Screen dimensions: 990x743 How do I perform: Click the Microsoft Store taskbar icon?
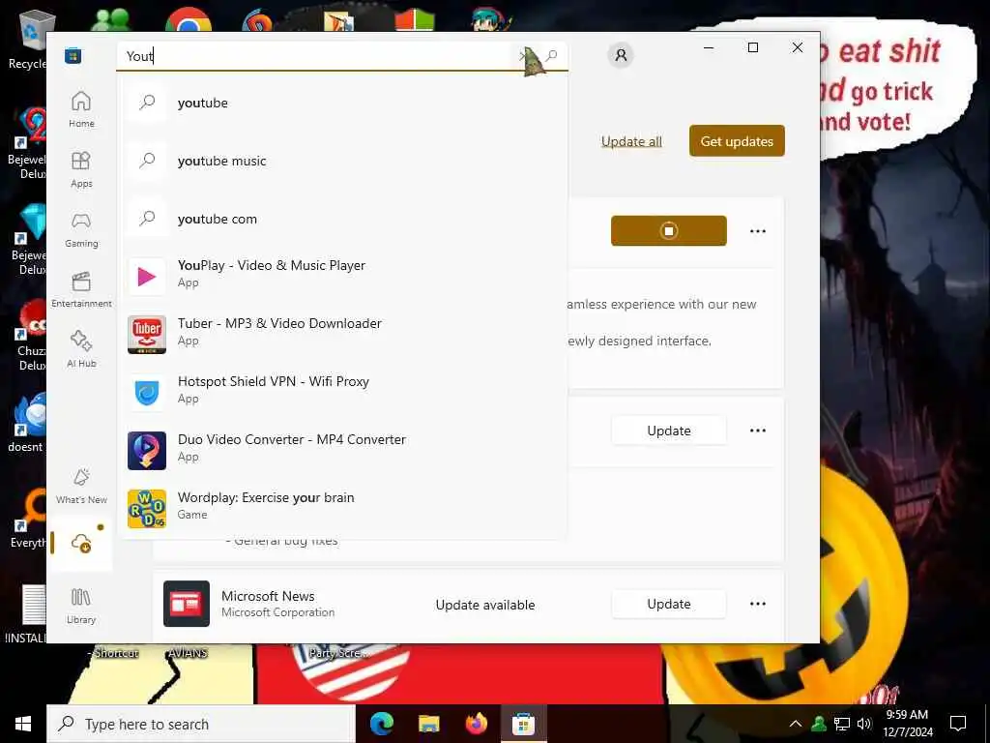[523, 724]
